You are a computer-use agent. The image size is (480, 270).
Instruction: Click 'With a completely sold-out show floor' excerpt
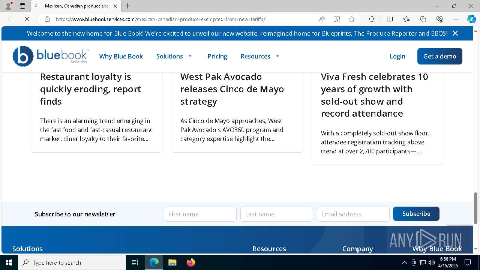(x=375, y=142)
